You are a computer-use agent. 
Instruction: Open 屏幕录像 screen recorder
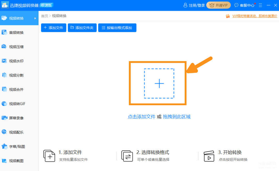(19, 118)
